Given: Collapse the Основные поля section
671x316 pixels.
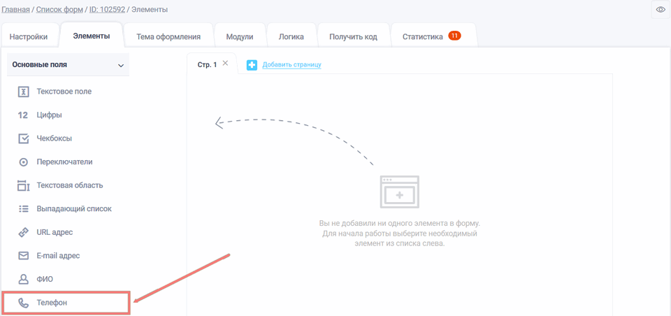Looking at the screenshot, I should (120, 66).
